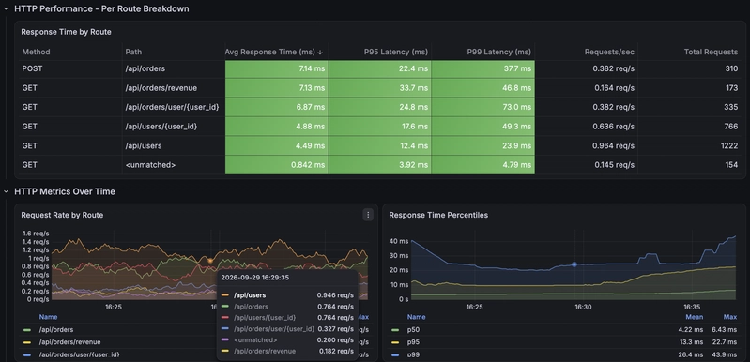The height and width of the screenshot is (362, 750).
Task: Toggle /api/orders/user/{user_id} series in request rate legend
Action: coord(80,354)
